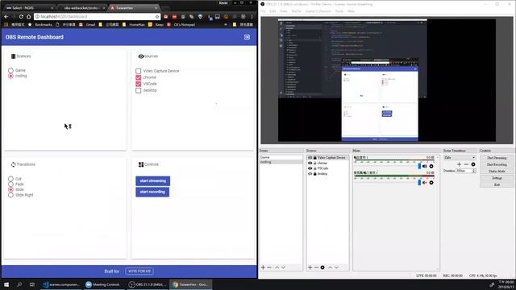Click the start recording button in dashboard
The width and height of the screenshot is (516, 290).
(x=152, y=192)
